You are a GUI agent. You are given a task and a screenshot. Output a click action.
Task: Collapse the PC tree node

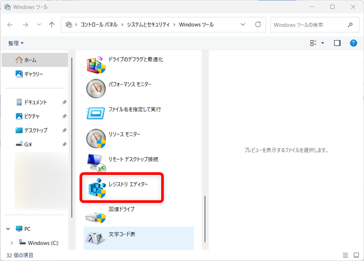tap(8, 229)
